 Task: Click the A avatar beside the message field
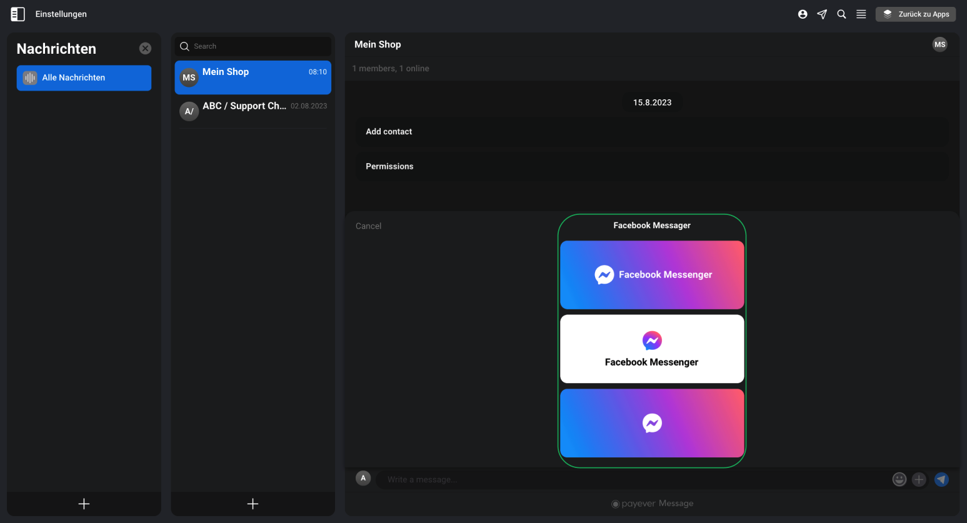click(363, 478)
